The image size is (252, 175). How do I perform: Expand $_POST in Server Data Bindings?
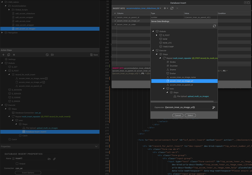tap(157, 35)
